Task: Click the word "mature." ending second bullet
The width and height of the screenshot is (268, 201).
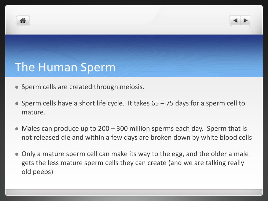Action: click(x=33, y=112)
